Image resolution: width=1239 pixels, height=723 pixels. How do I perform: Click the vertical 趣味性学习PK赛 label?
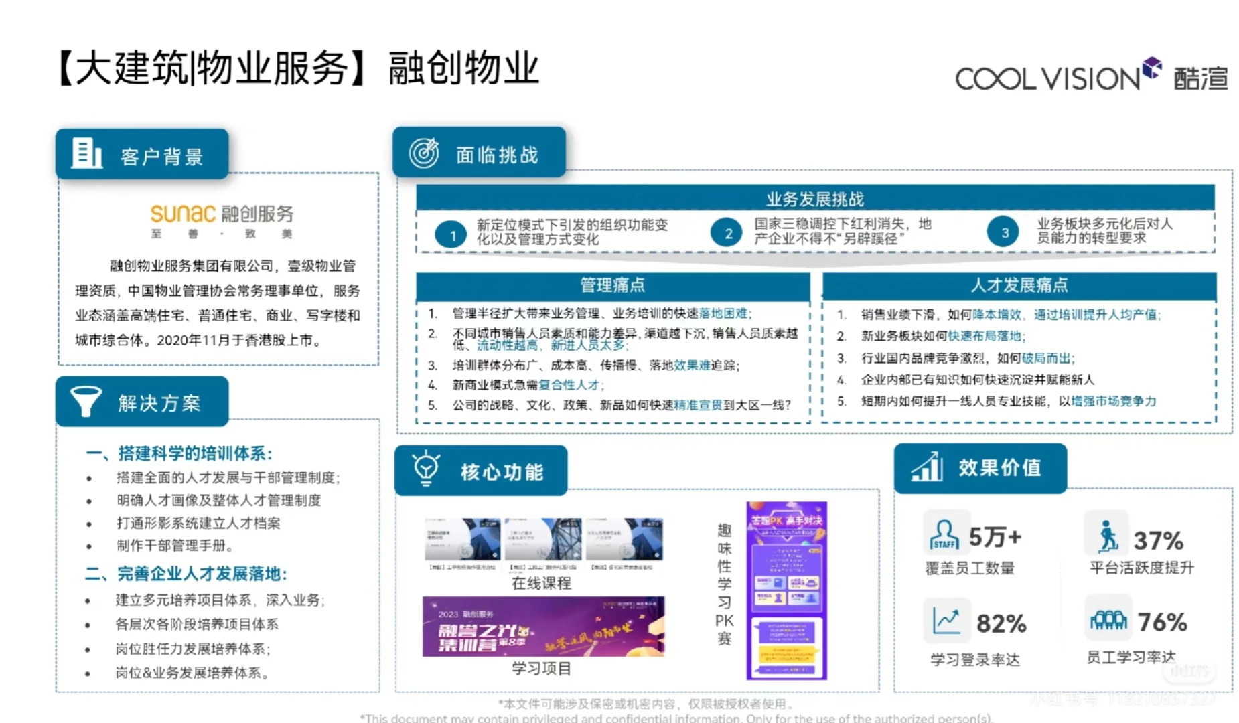click(x=725, y=584)
